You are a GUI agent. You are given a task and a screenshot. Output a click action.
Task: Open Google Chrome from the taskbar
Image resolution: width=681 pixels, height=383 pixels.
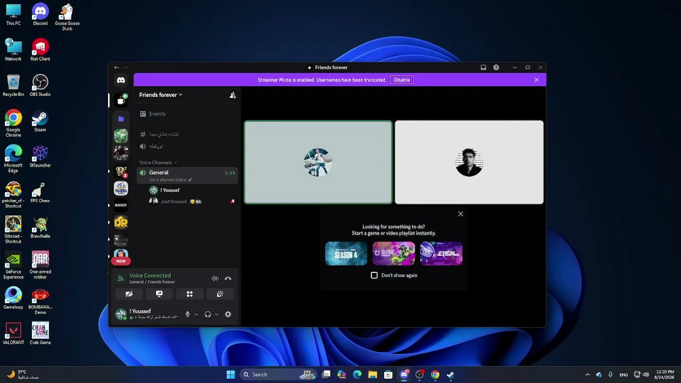[435, 374]
